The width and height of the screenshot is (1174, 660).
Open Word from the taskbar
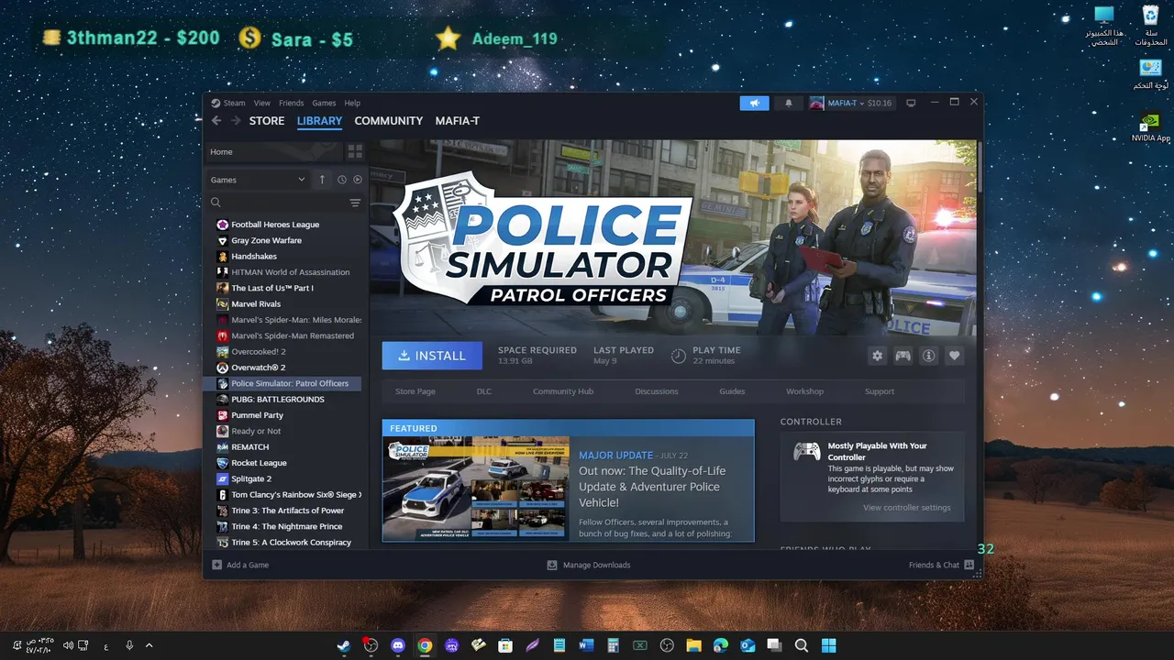(x=586, y=645)
